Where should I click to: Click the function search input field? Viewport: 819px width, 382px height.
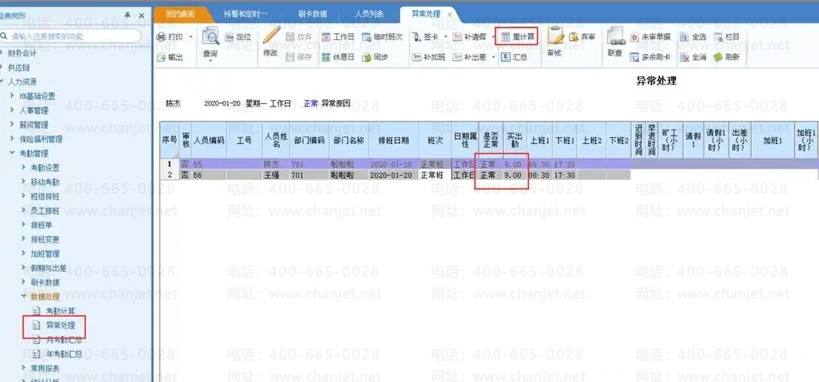[x=74, y=36]
